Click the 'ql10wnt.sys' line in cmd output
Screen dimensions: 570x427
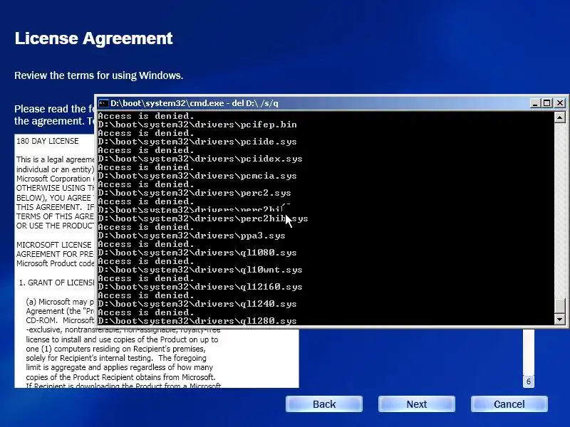point(200,270)
